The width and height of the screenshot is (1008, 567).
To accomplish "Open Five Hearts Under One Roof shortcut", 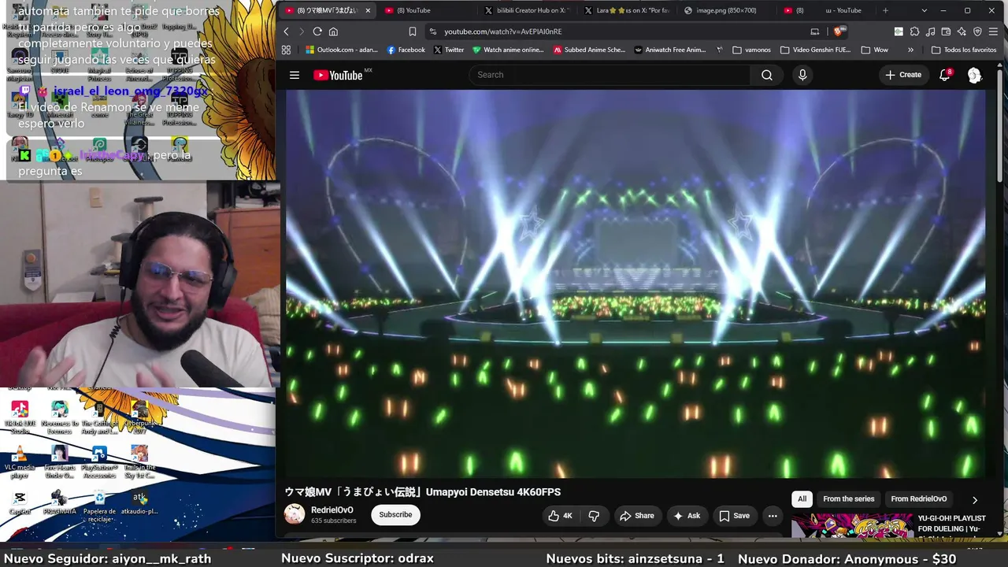I will (59, 463).
